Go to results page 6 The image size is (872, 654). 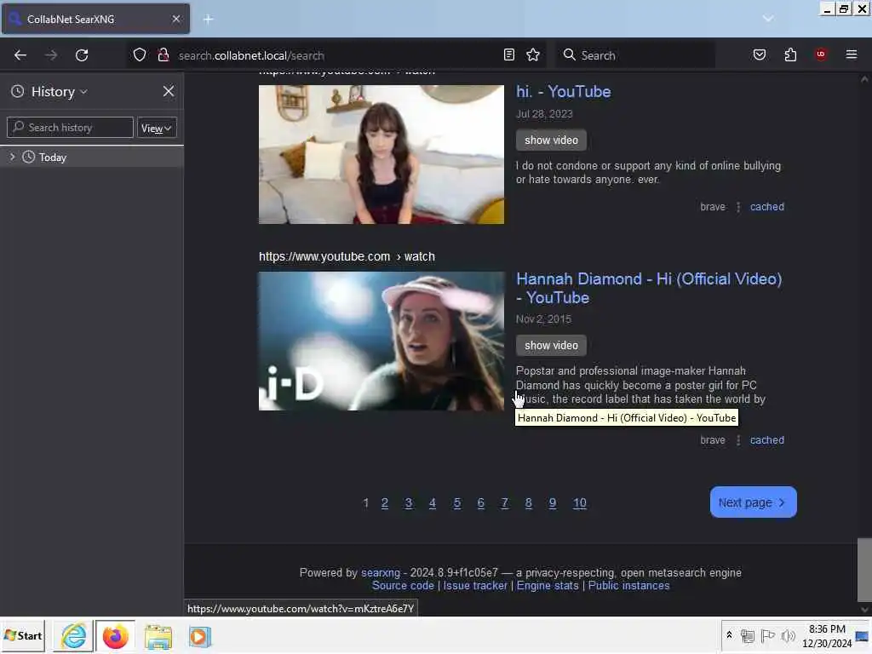tap(480, 502)
